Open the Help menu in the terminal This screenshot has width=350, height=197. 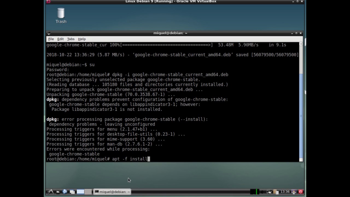tap(82, 39)
